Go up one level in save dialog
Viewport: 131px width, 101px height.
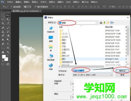104,23
